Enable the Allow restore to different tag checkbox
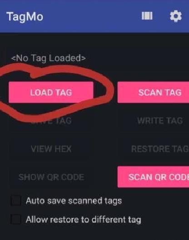This screenshot has width=189, height=240. tap(16, 220)
